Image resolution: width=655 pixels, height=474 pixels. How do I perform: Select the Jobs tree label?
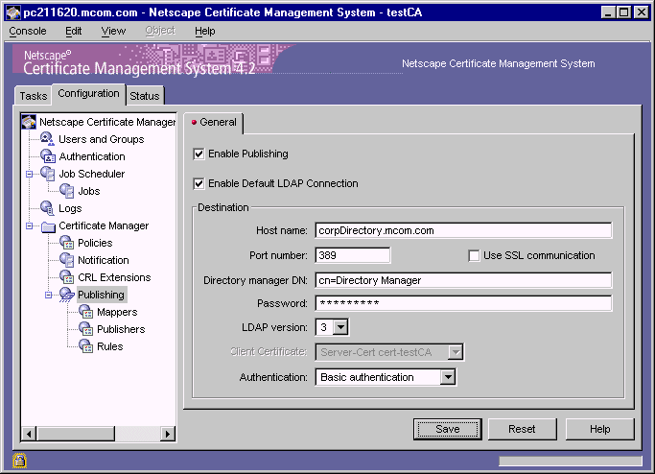click(89, 191)
